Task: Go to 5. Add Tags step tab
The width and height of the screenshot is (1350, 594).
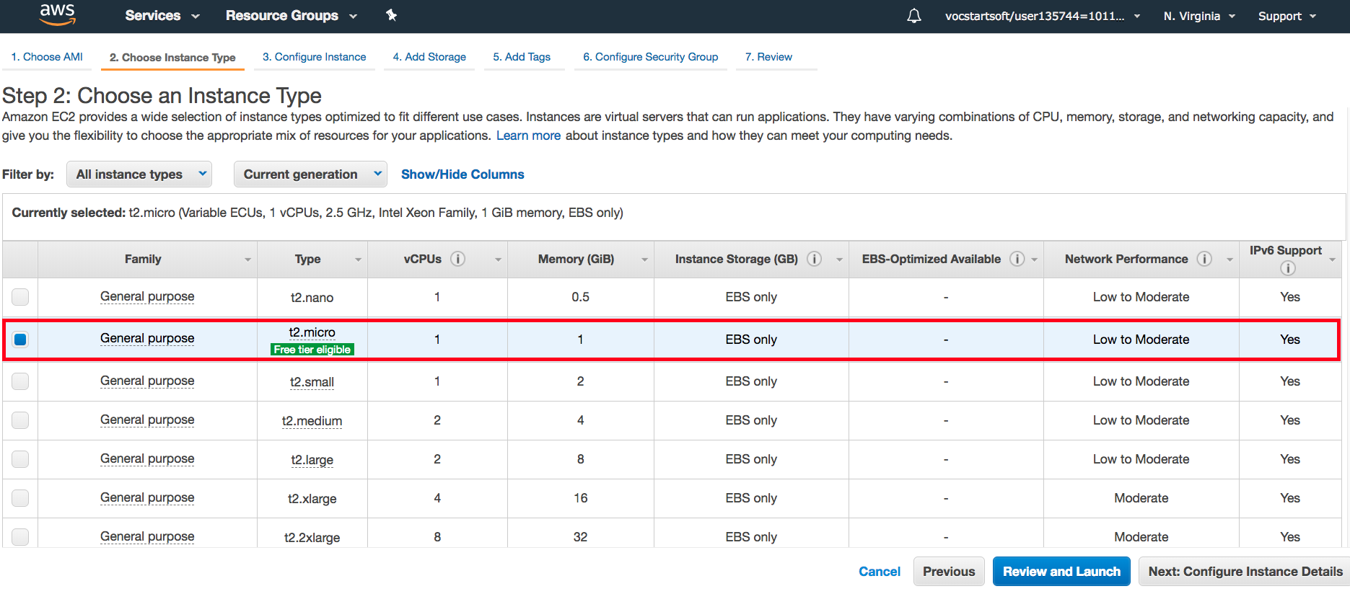Action: tap(522, 57)
